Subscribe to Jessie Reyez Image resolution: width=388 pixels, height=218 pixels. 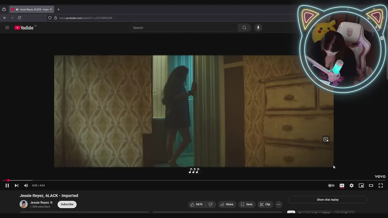point(67,204)
